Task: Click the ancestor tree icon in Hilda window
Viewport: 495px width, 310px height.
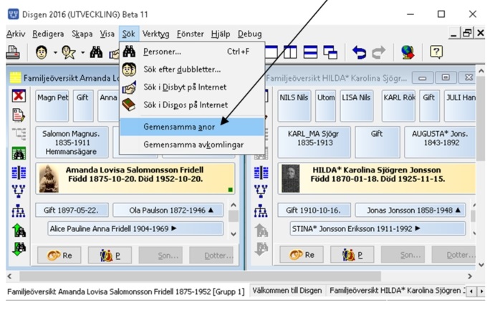Action: (261, 191)
